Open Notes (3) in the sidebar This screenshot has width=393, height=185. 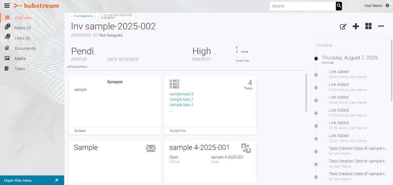pyautogui.click(x=23, y=28)
